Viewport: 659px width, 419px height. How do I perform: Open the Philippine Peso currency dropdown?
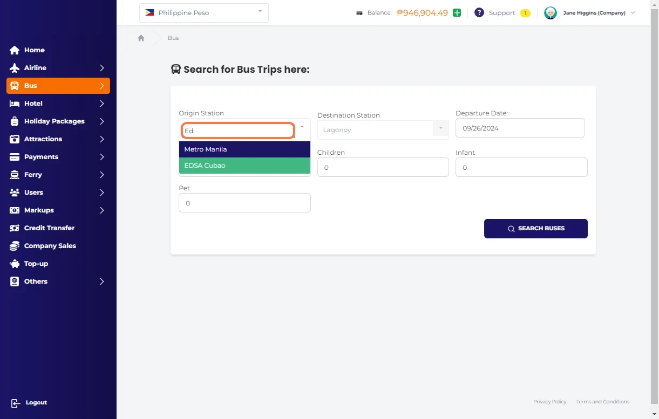click(x=203, y=13)
